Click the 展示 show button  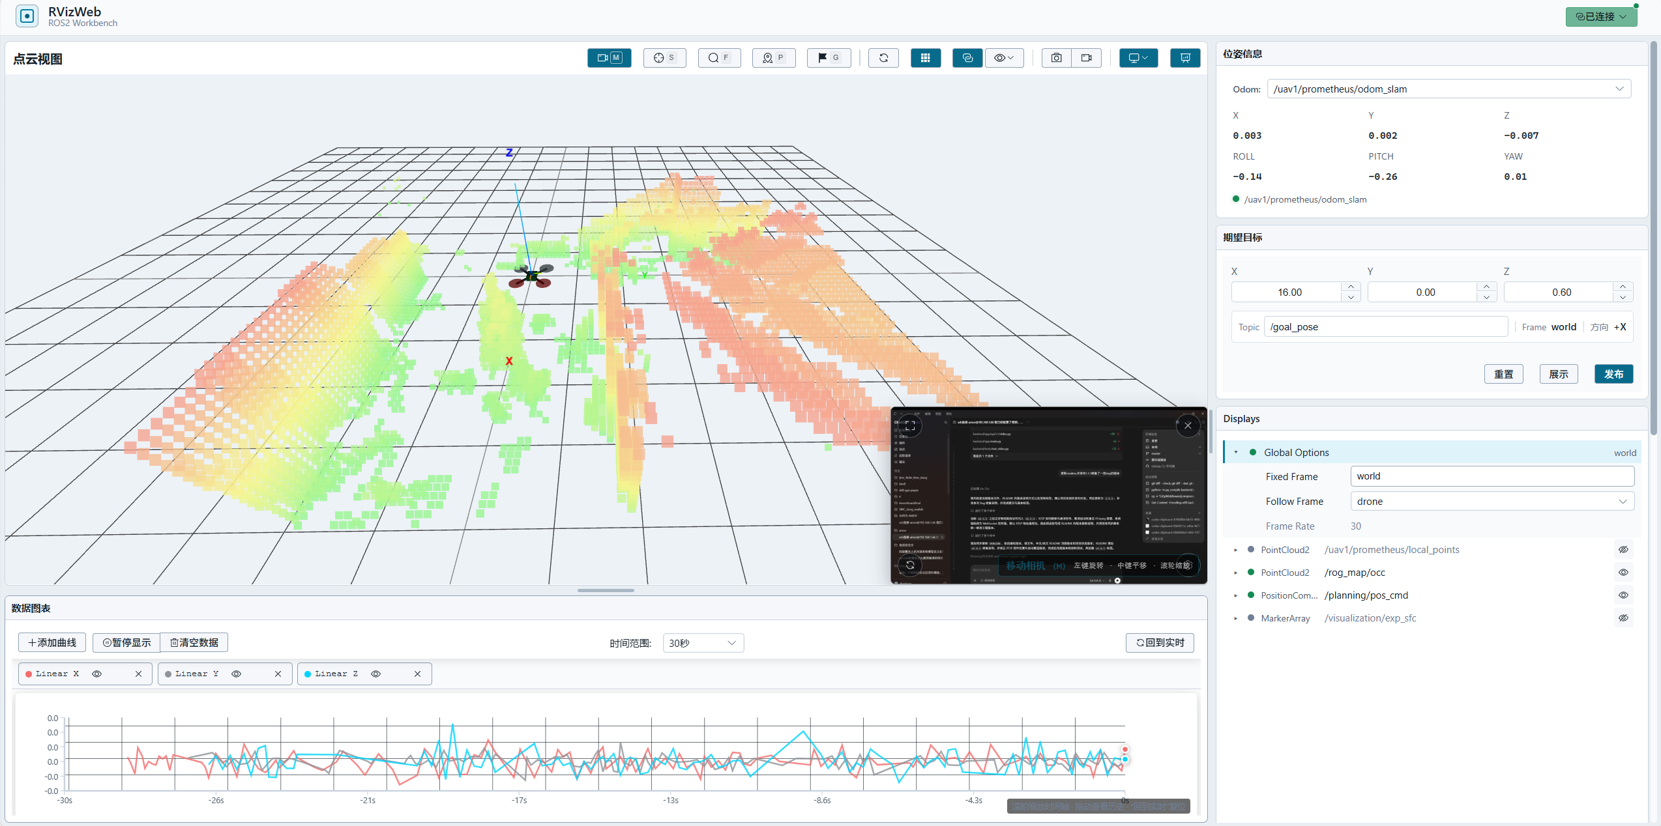(x=1559, y=374)
